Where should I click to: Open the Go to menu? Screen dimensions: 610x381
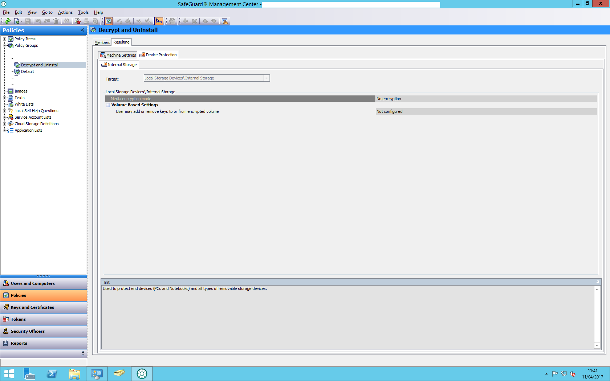pos(47,12)
